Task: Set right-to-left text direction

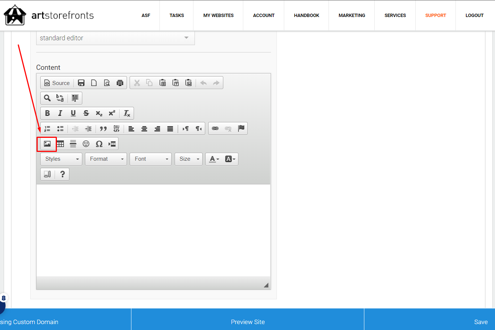Action: coord(199,128)
